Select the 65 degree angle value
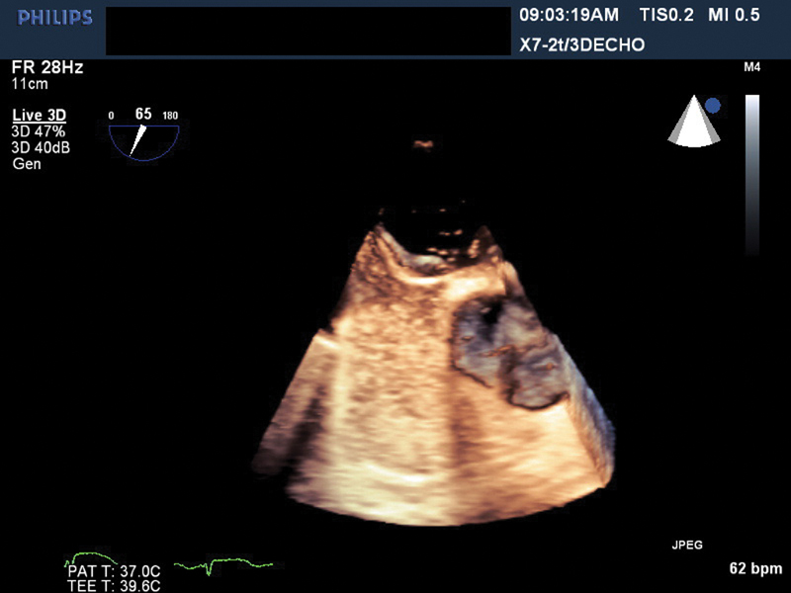791x593 pixels. [x=143, y=115]
